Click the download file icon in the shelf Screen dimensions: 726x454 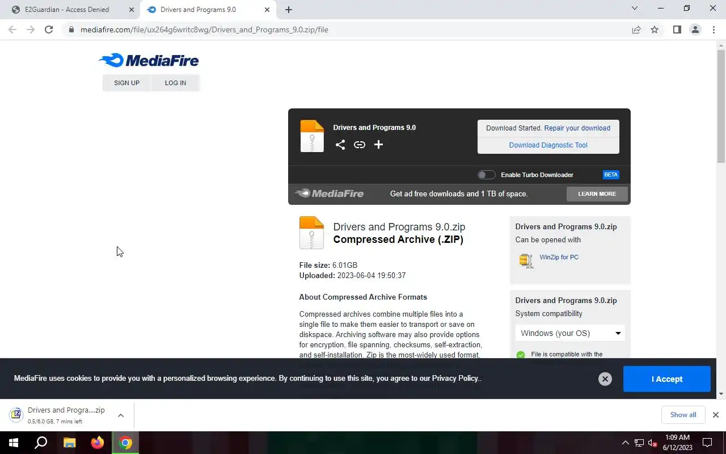pos(16,414)
